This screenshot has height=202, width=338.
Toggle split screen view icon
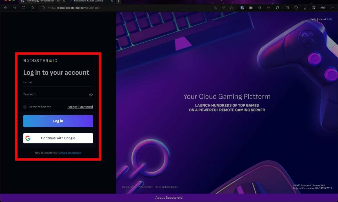point(287,8)
